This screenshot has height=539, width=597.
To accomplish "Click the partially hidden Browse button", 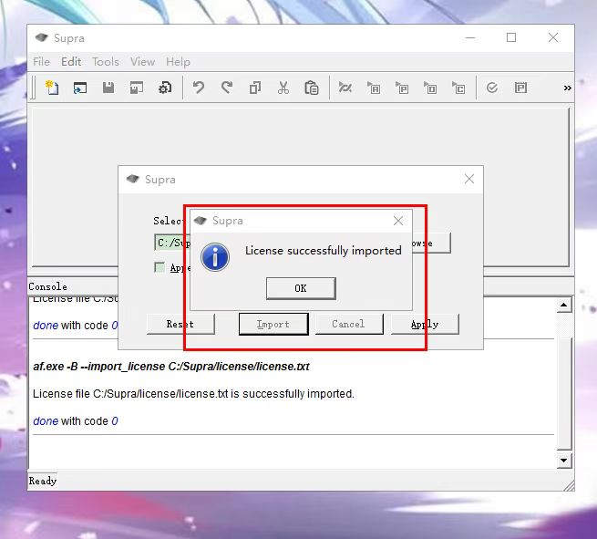I will [x=432, y=243].
